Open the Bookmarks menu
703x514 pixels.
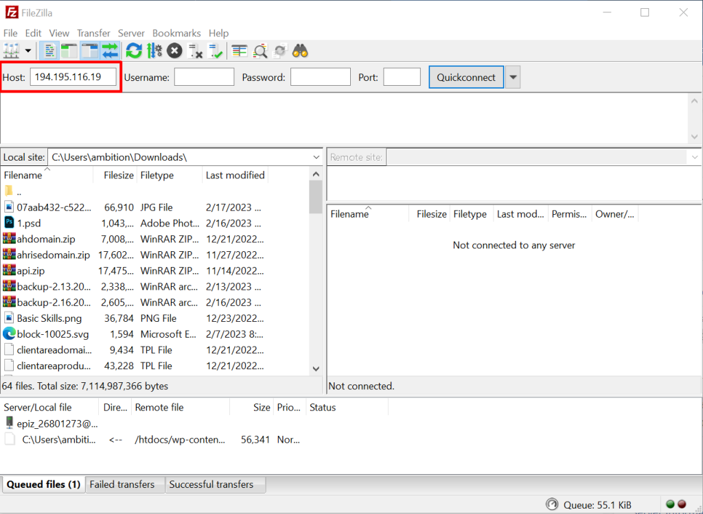point(176,33)
